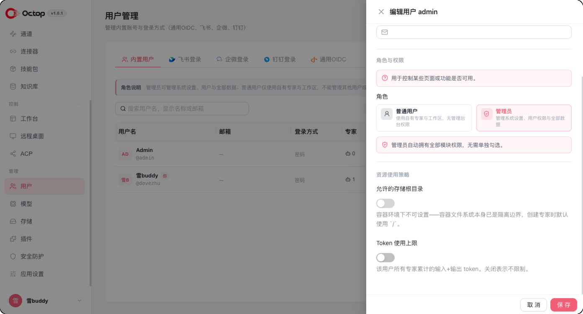The height and width of the screenshot is (314, 583).
Task: Switch to the 企微登录 tab
Action: click(232, 59)
